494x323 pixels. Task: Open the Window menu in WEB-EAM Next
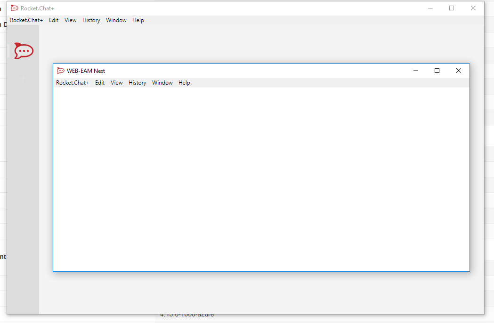click(162, 82)
